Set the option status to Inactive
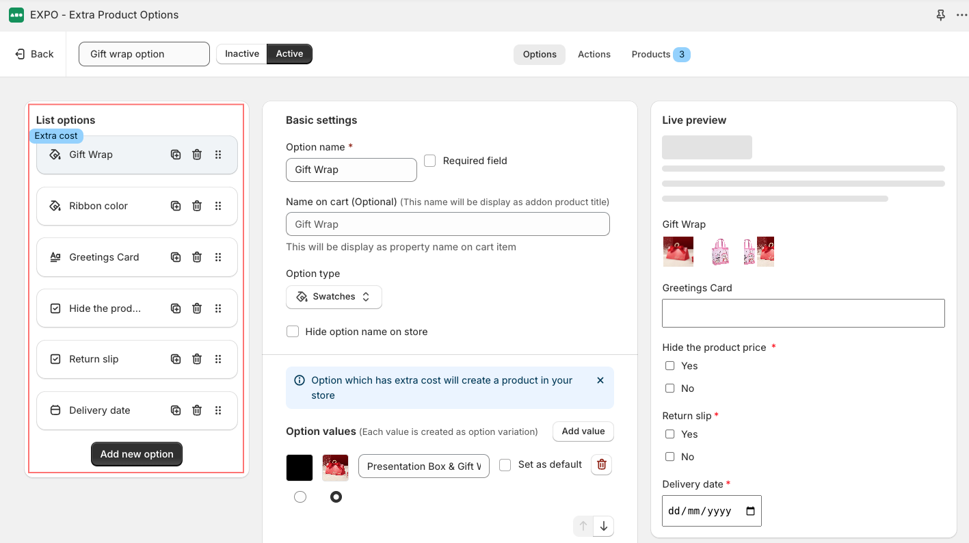The image size is (969, 543). (x=242, y=54)
